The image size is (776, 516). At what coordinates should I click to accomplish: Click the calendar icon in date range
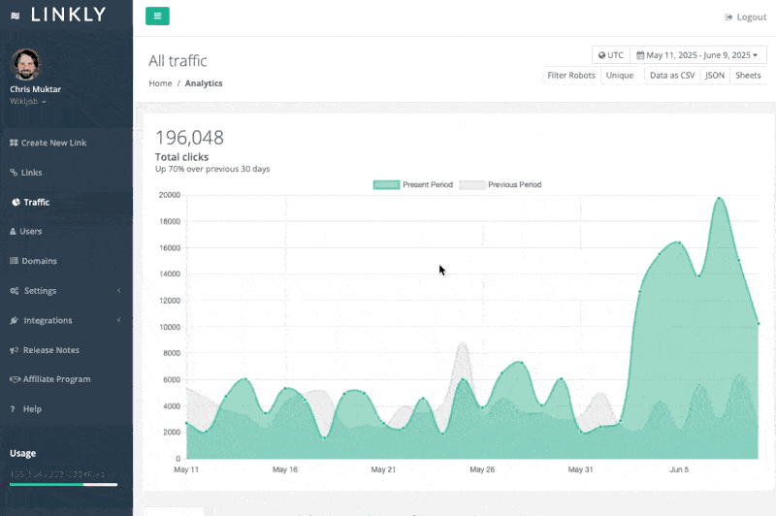click(640, 55)
